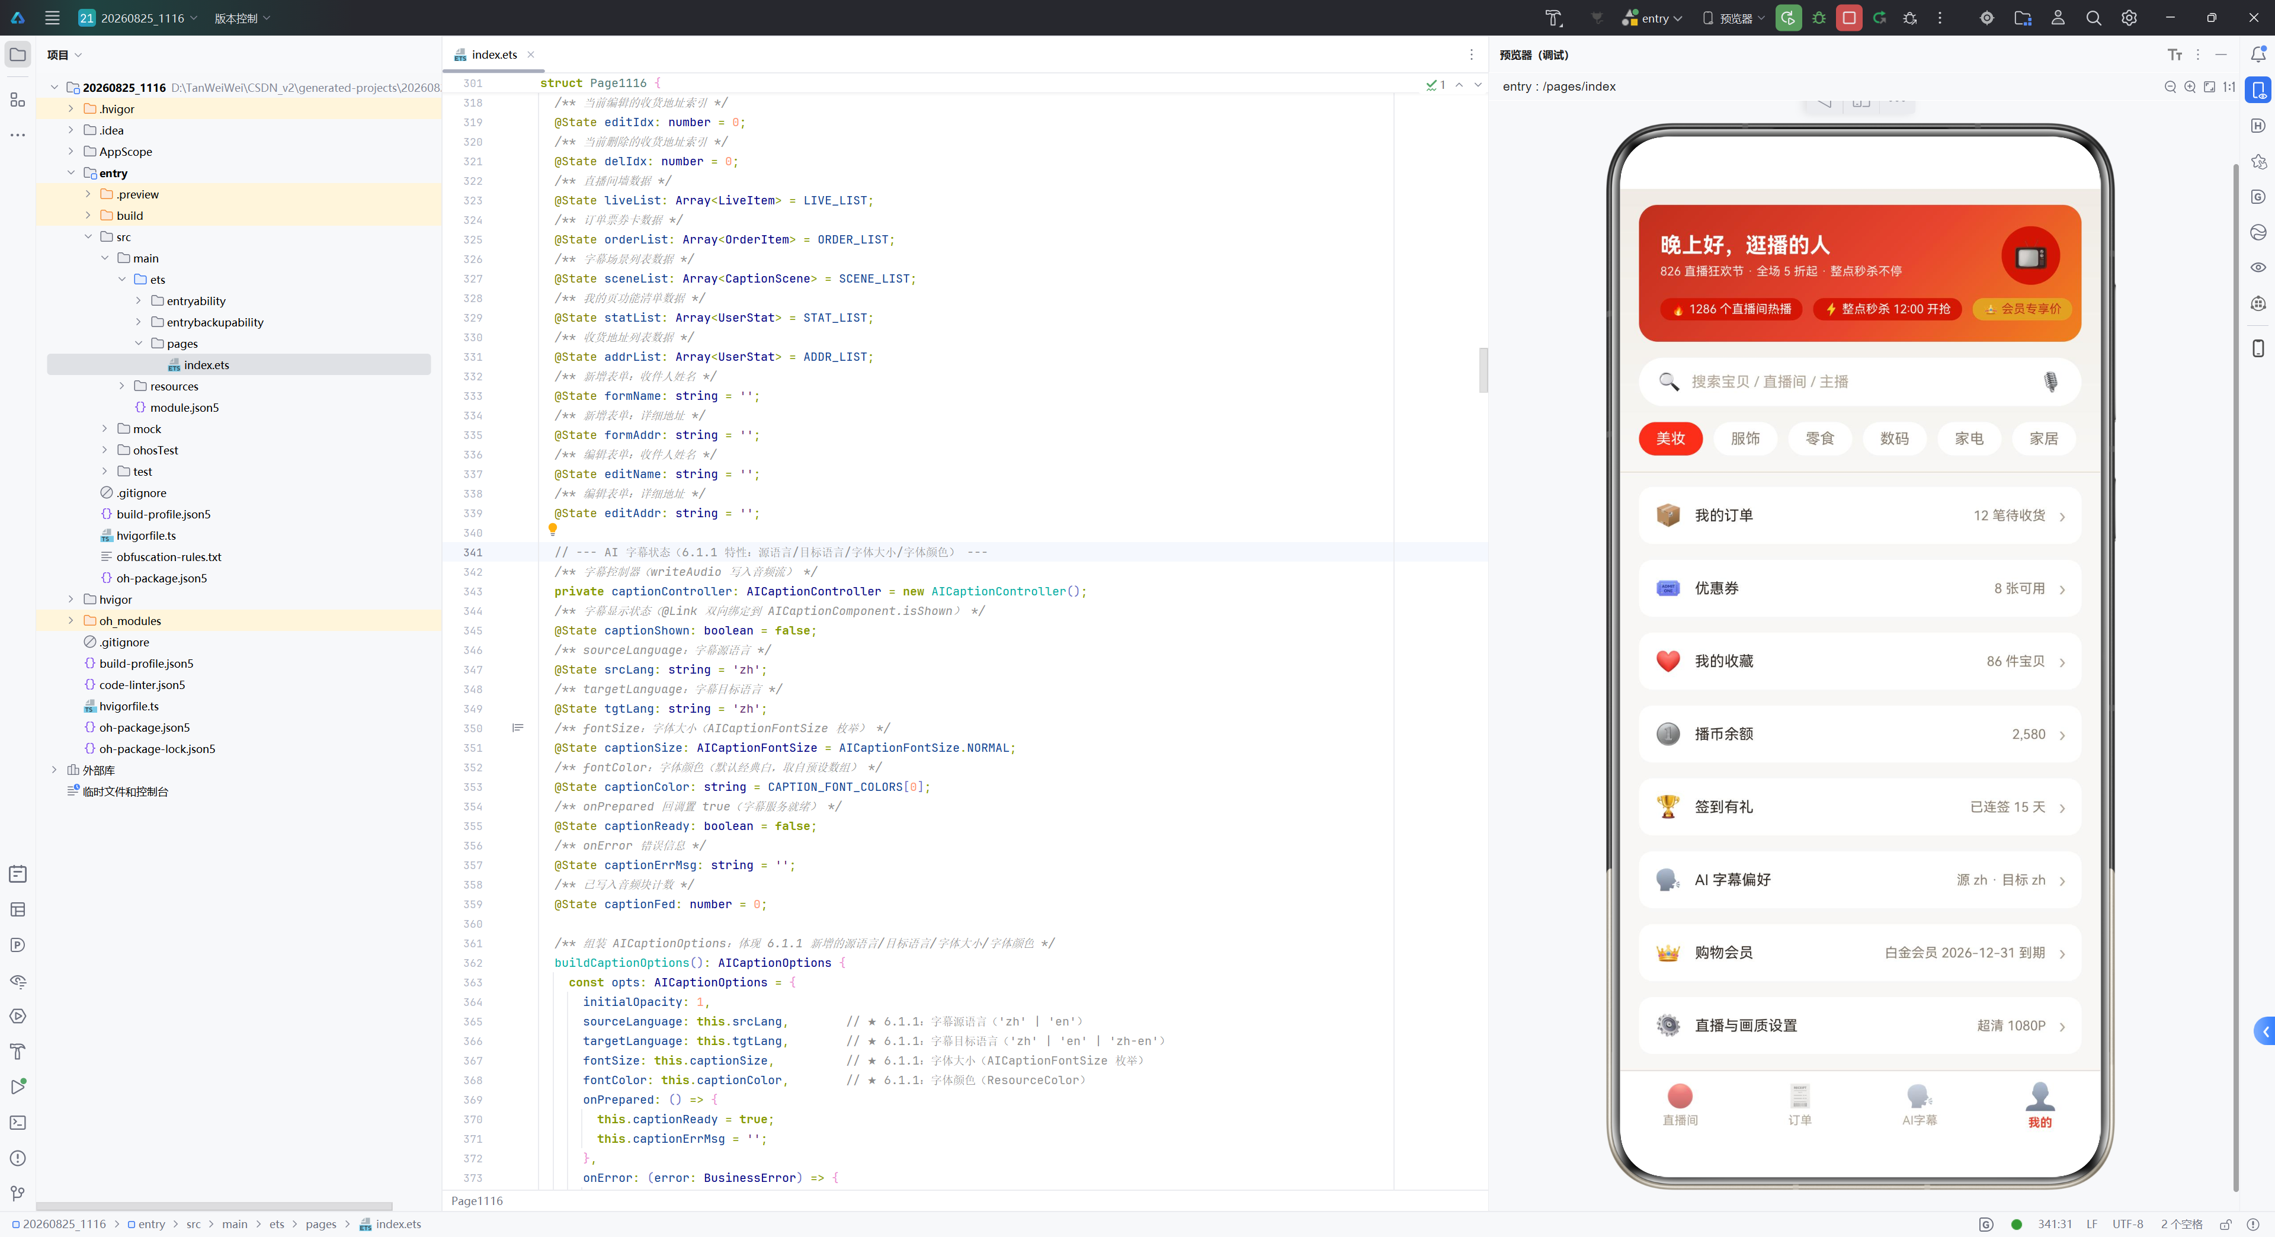Viewport: 2275px width, 1237px height.
Task: Click the green run/reload button
Action: pos(1789,18)
